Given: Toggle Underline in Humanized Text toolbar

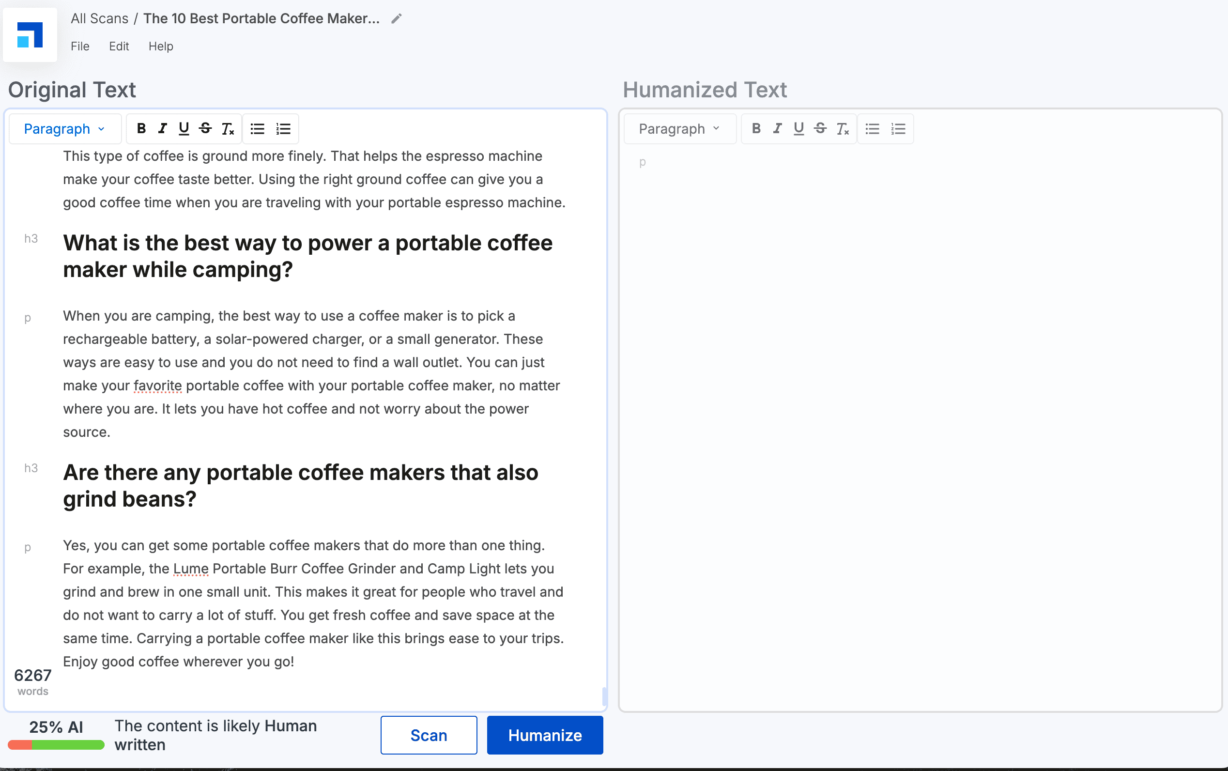Looking at the screenshot, I should (799, 128).
